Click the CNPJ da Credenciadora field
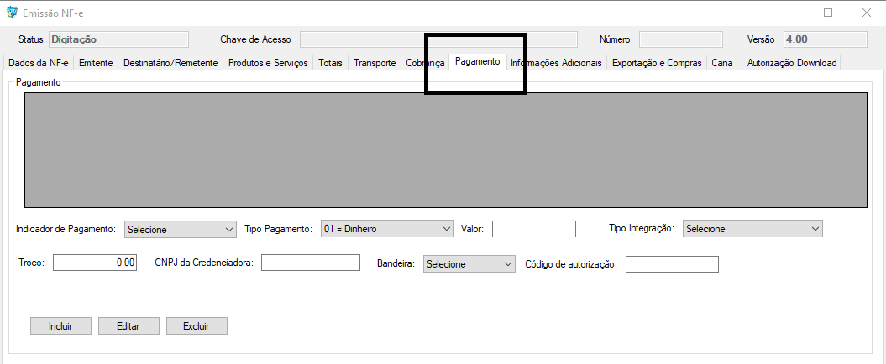 tap(311, 263)
